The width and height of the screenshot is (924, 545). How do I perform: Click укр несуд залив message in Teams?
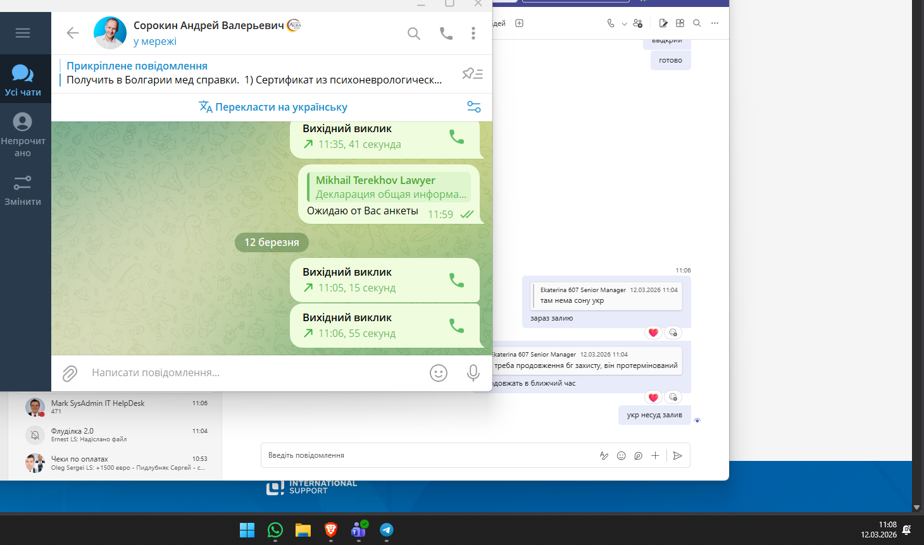[x=654, y=415]
